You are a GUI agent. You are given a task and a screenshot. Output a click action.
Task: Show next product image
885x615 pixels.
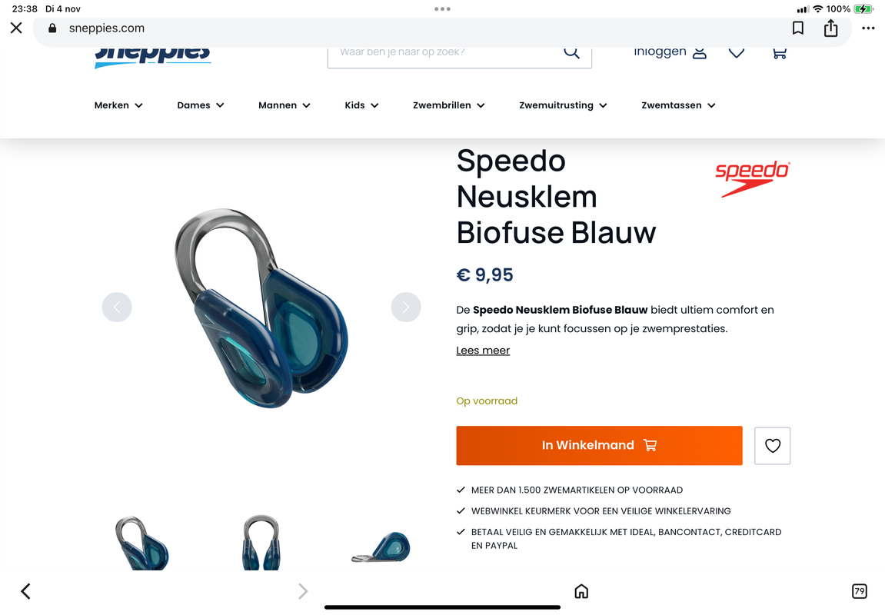[x=406, y=307]
